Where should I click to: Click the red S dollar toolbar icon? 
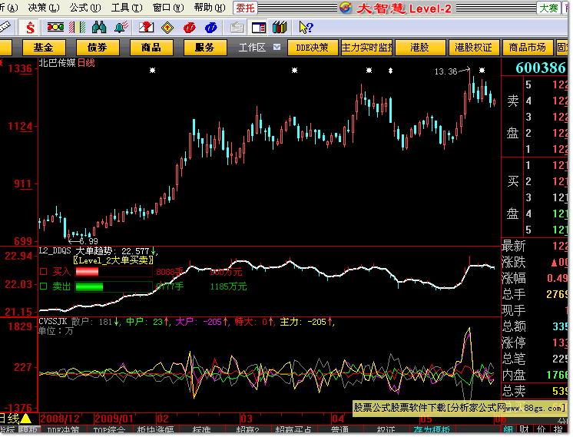[x=30, y=28]
